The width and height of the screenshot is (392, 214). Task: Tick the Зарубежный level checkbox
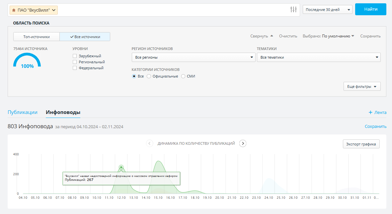pyautogui.click(x=74, y=56)
